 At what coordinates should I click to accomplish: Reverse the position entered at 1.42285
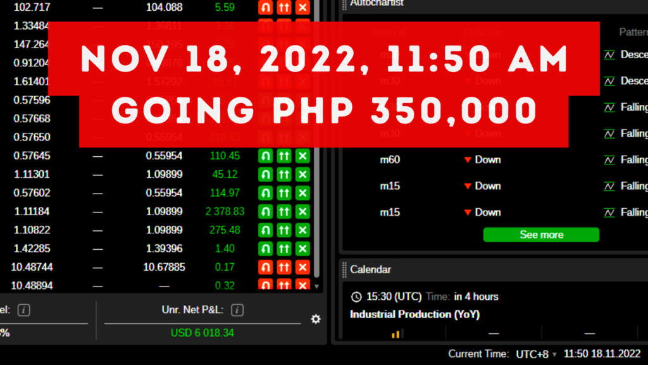265,249
